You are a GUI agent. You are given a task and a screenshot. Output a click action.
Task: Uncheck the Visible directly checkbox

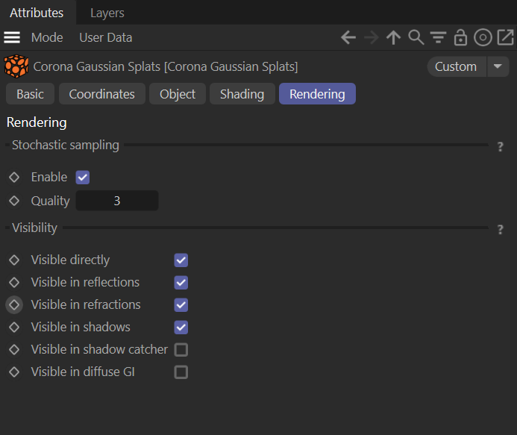181,260
